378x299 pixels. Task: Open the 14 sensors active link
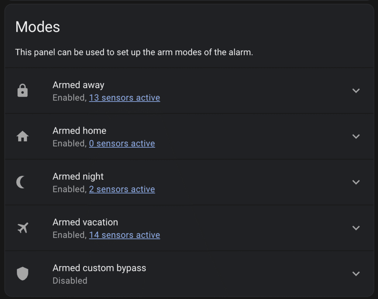(x=124, y=235)
